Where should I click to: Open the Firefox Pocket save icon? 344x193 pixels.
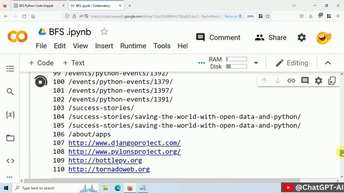coord(302,16)
